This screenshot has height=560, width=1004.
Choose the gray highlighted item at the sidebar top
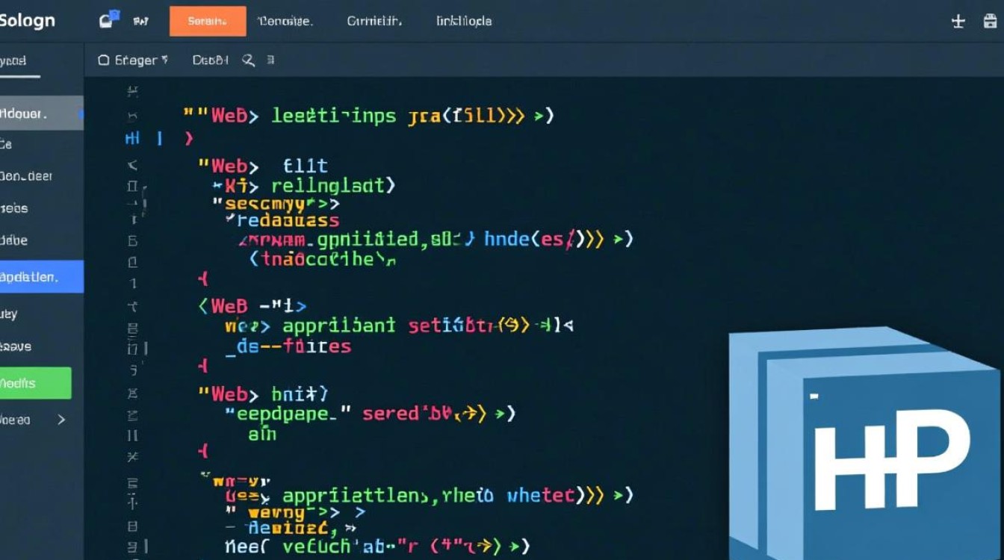(x=41, y=113)
